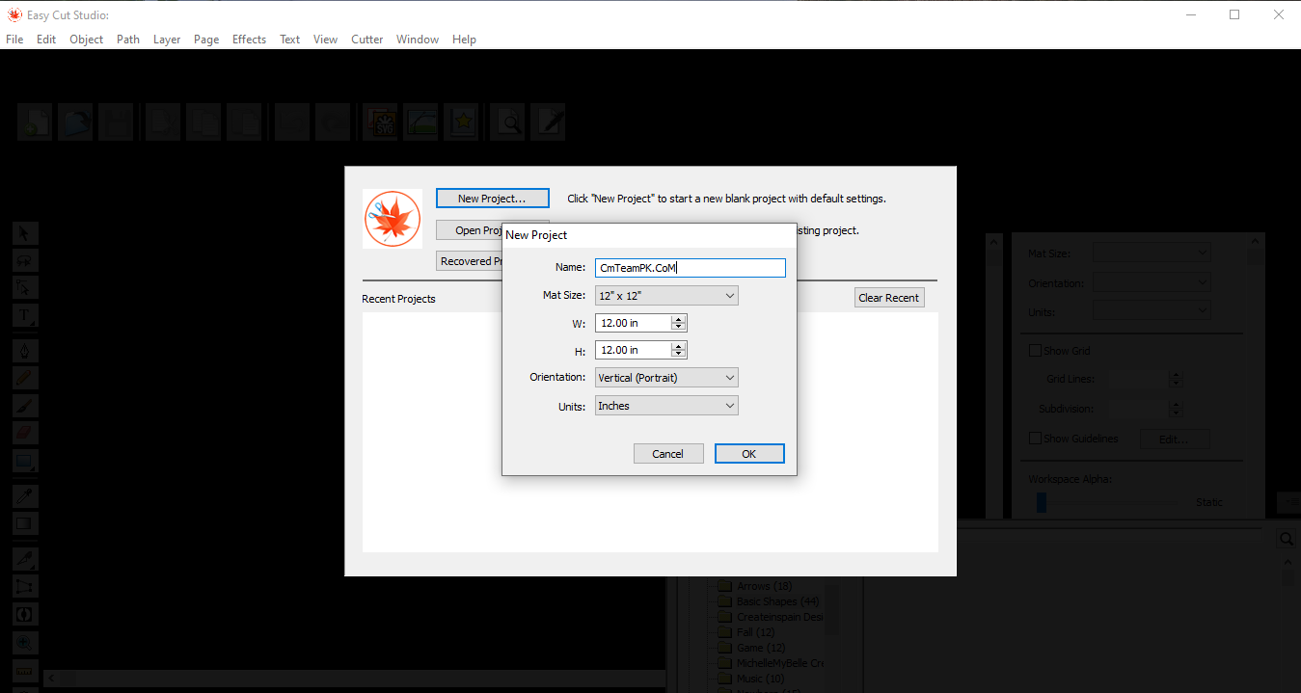Open the Edit menu
The height and width of the screenshot is (693, 1301).
point(46,40)
